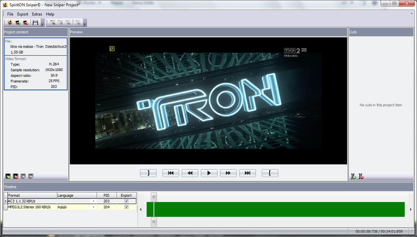Click the second, greyed TS export icon

60,22
